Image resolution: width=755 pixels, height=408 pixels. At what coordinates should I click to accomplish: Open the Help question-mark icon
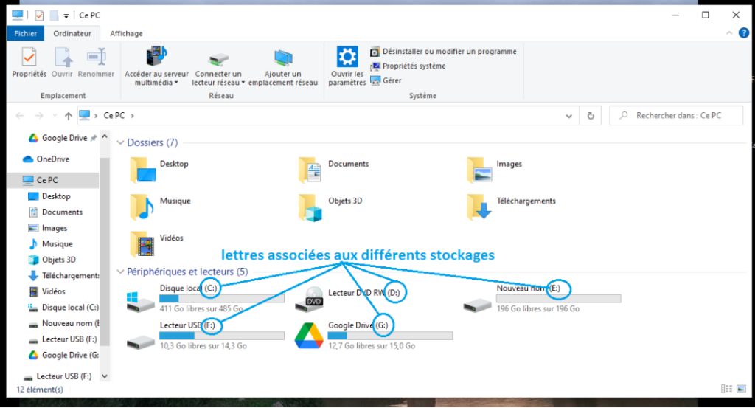pos(744,32)
